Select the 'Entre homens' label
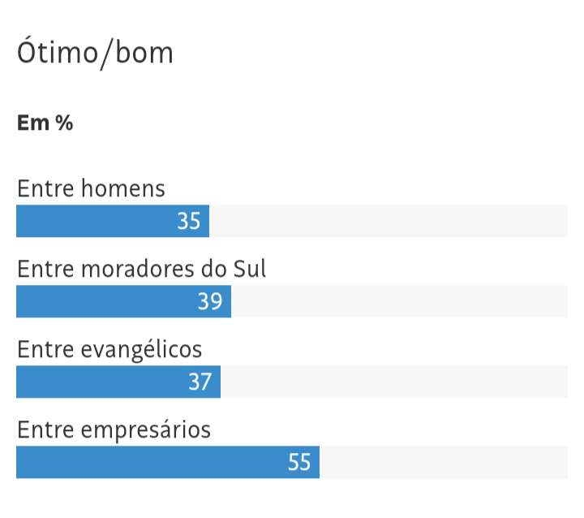 pos(91,189)
